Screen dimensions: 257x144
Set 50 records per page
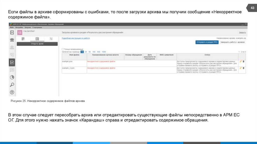point(90,52)
